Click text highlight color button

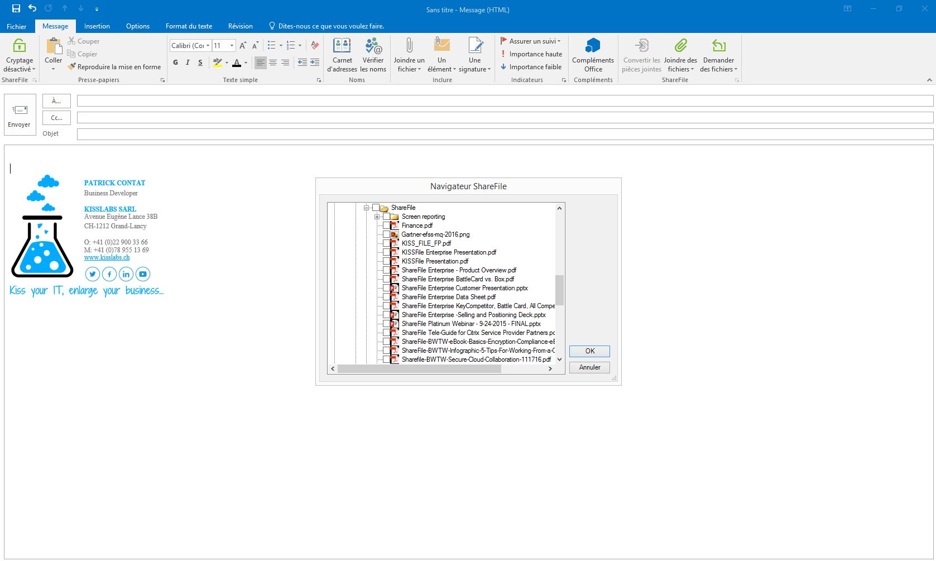218,63
